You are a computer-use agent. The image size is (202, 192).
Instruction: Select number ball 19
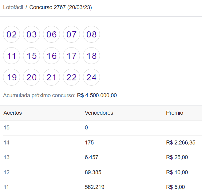tap(11, 77)
